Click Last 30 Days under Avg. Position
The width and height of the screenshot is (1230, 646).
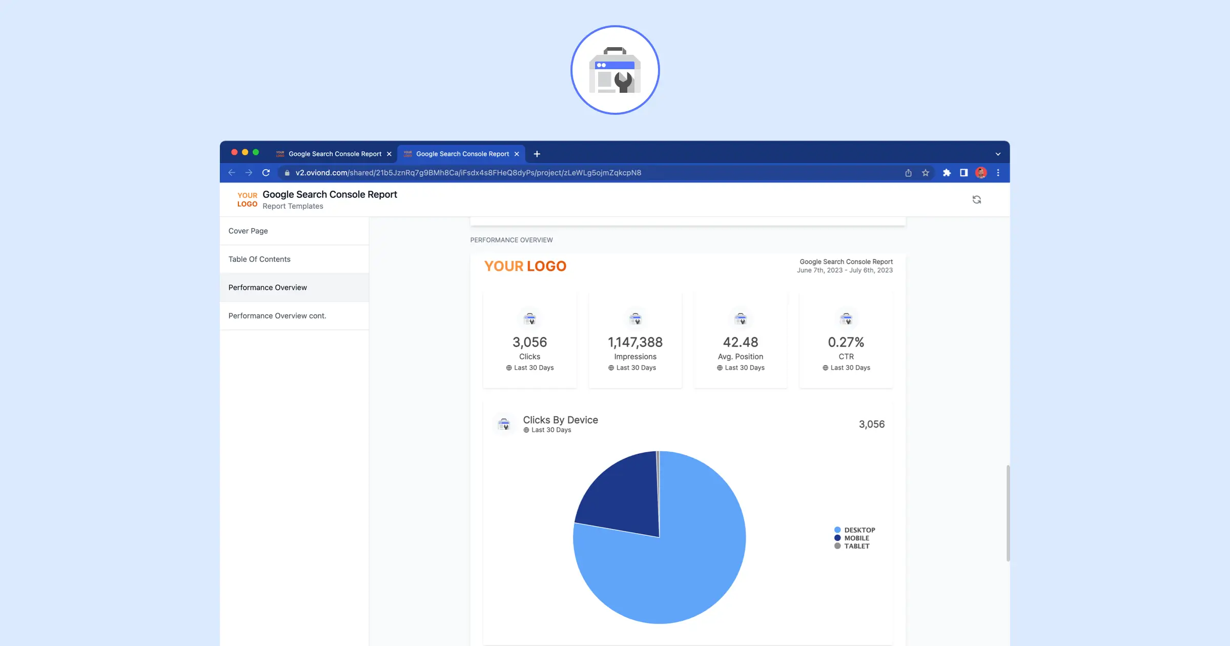coord(741,368)
